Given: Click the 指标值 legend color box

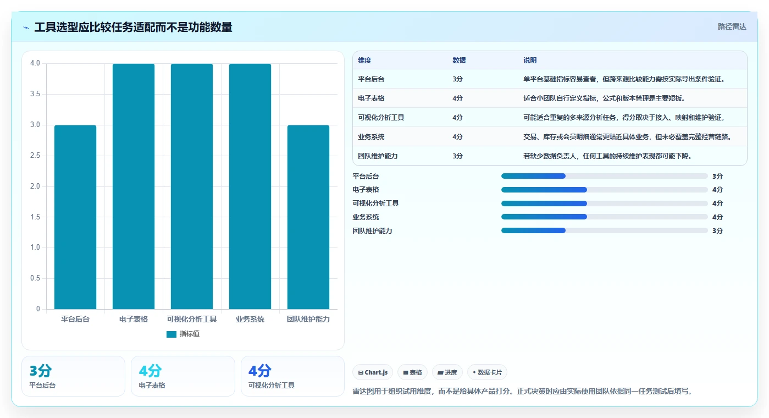Looking at the screenshot, I should (171, 334).
